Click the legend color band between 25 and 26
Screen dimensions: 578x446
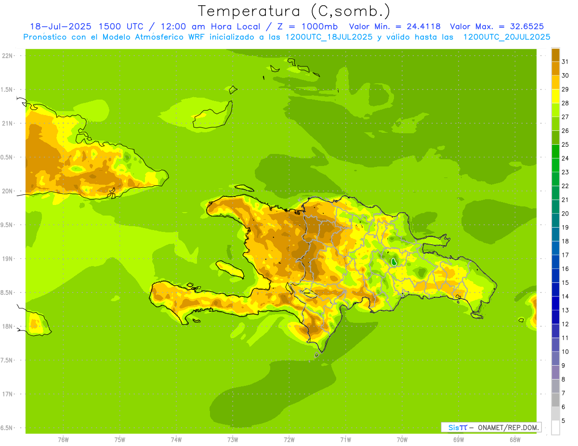(555, 137)
